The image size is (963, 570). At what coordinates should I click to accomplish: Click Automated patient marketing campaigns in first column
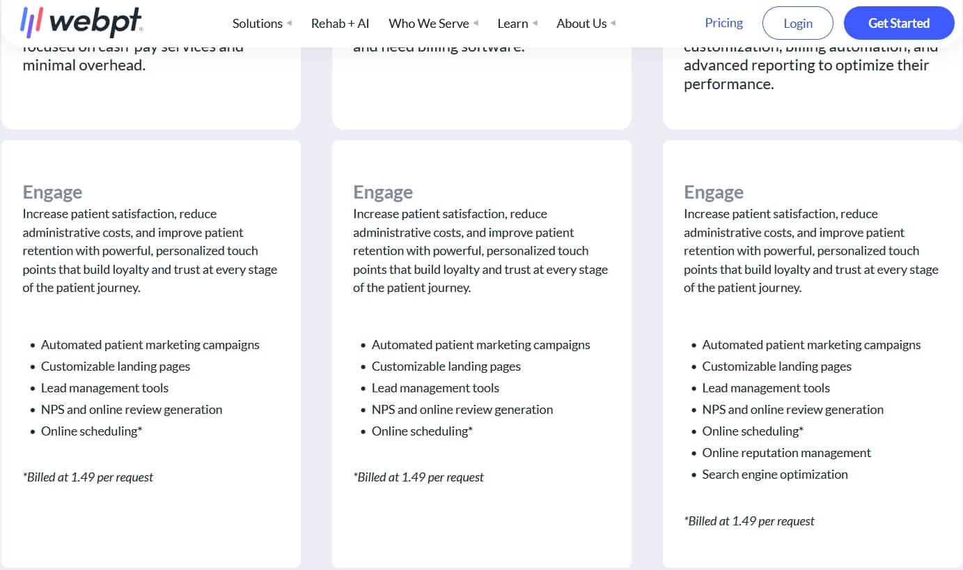150,344
